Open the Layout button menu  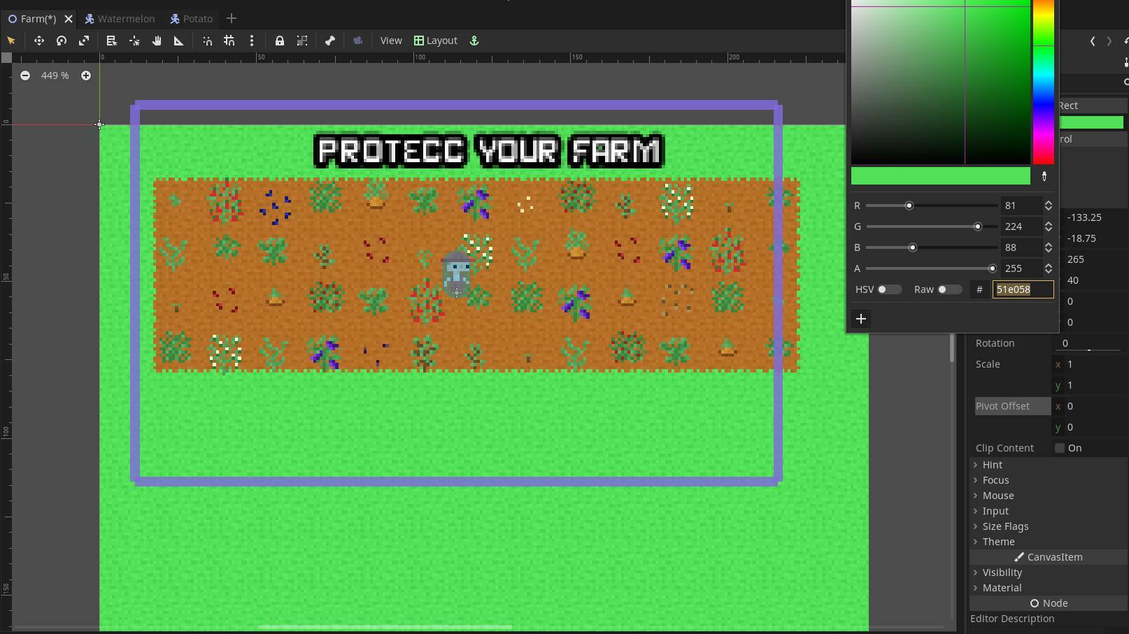[x=435, y=41]
